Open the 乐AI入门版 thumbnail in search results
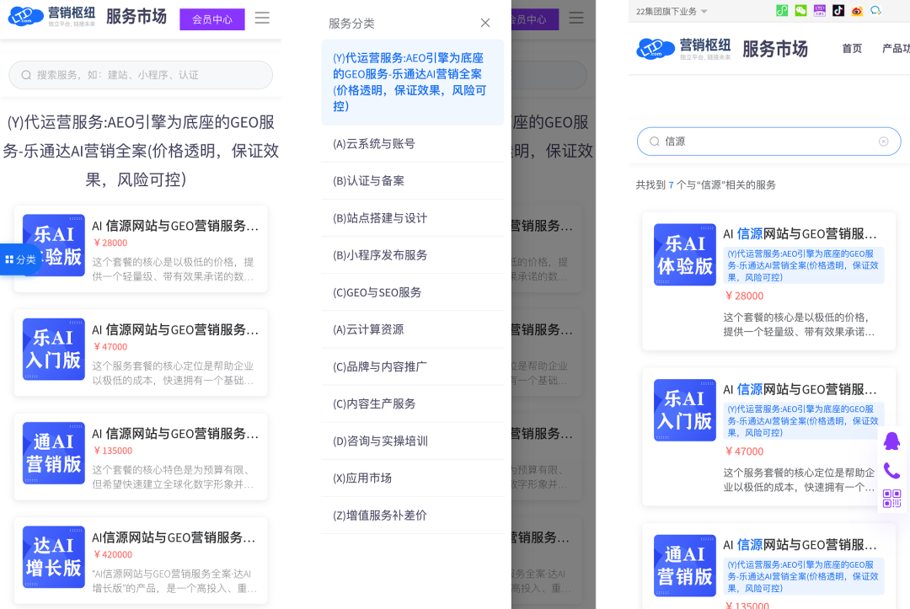Image resolution: width=910 pixels, height=609 pixels. click(685, 410)
